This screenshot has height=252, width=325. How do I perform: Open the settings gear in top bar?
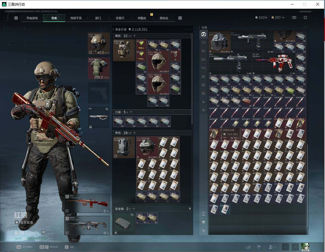[x=305, y=18]
